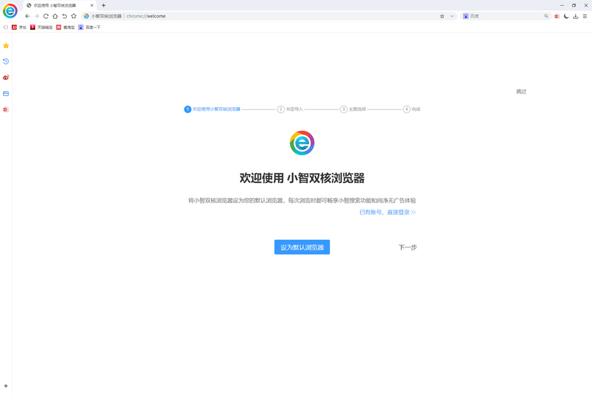Click 跳过 to skip setup
The height and width of the screenshot is (394, 592).
pyautogui.click(x=521, y=91)
